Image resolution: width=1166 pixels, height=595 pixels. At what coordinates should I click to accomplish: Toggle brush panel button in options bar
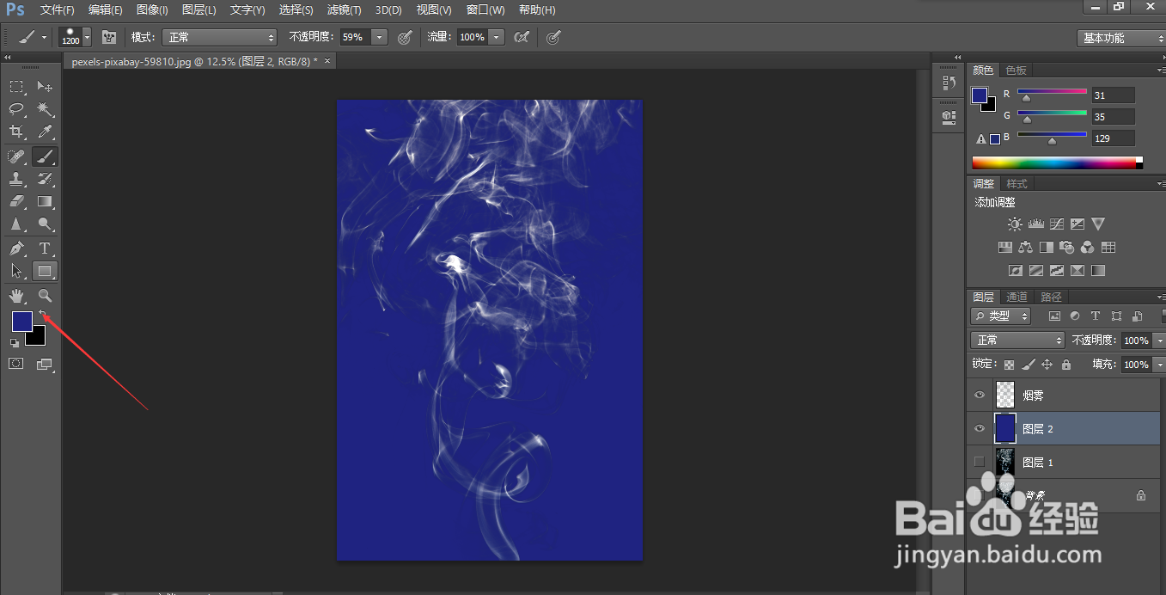tap(109, 37)
